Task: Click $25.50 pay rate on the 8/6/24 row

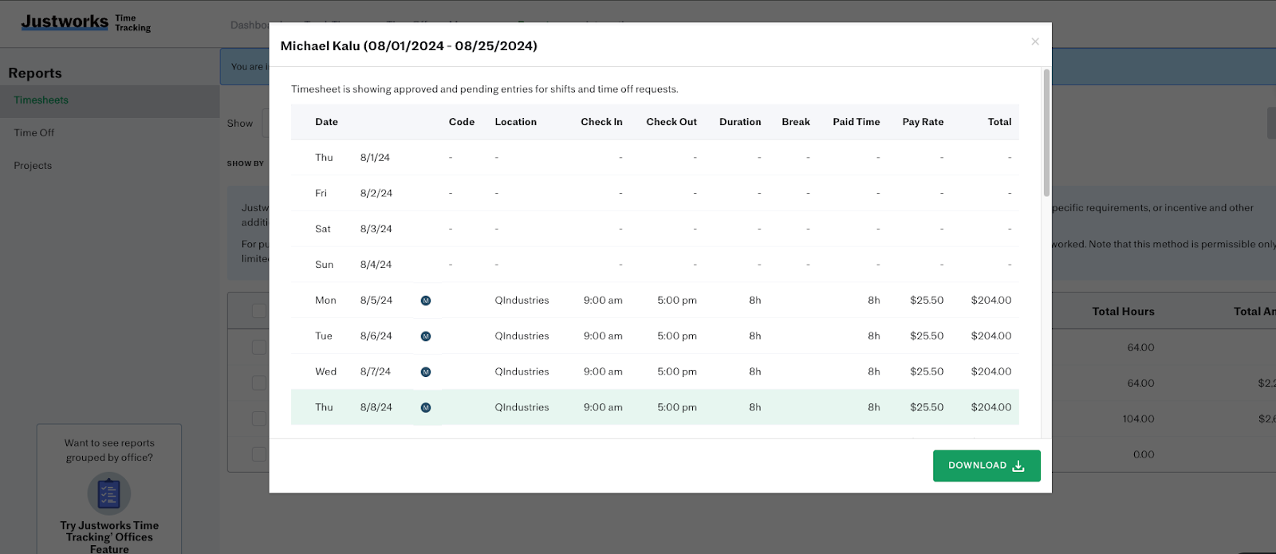Action: (x=927, y=336)
